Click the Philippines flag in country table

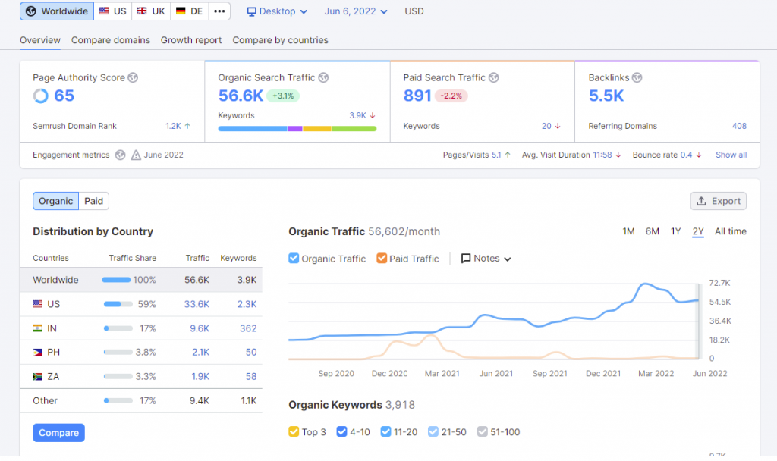pyautogui.click(x=37, y=352)
